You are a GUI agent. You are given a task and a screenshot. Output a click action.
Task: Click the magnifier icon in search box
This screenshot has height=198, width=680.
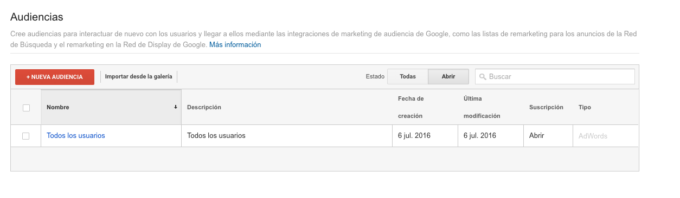coord(483,77)
